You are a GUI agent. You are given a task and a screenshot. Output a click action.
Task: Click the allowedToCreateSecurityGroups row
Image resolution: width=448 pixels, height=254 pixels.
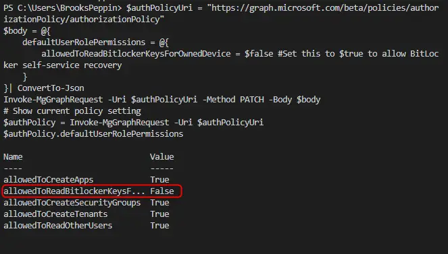tap(86, 203)
